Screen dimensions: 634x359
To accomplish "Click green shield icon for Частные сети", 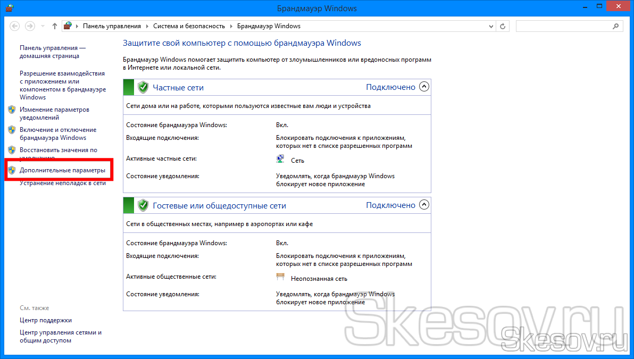I will (x=143, y=87).
